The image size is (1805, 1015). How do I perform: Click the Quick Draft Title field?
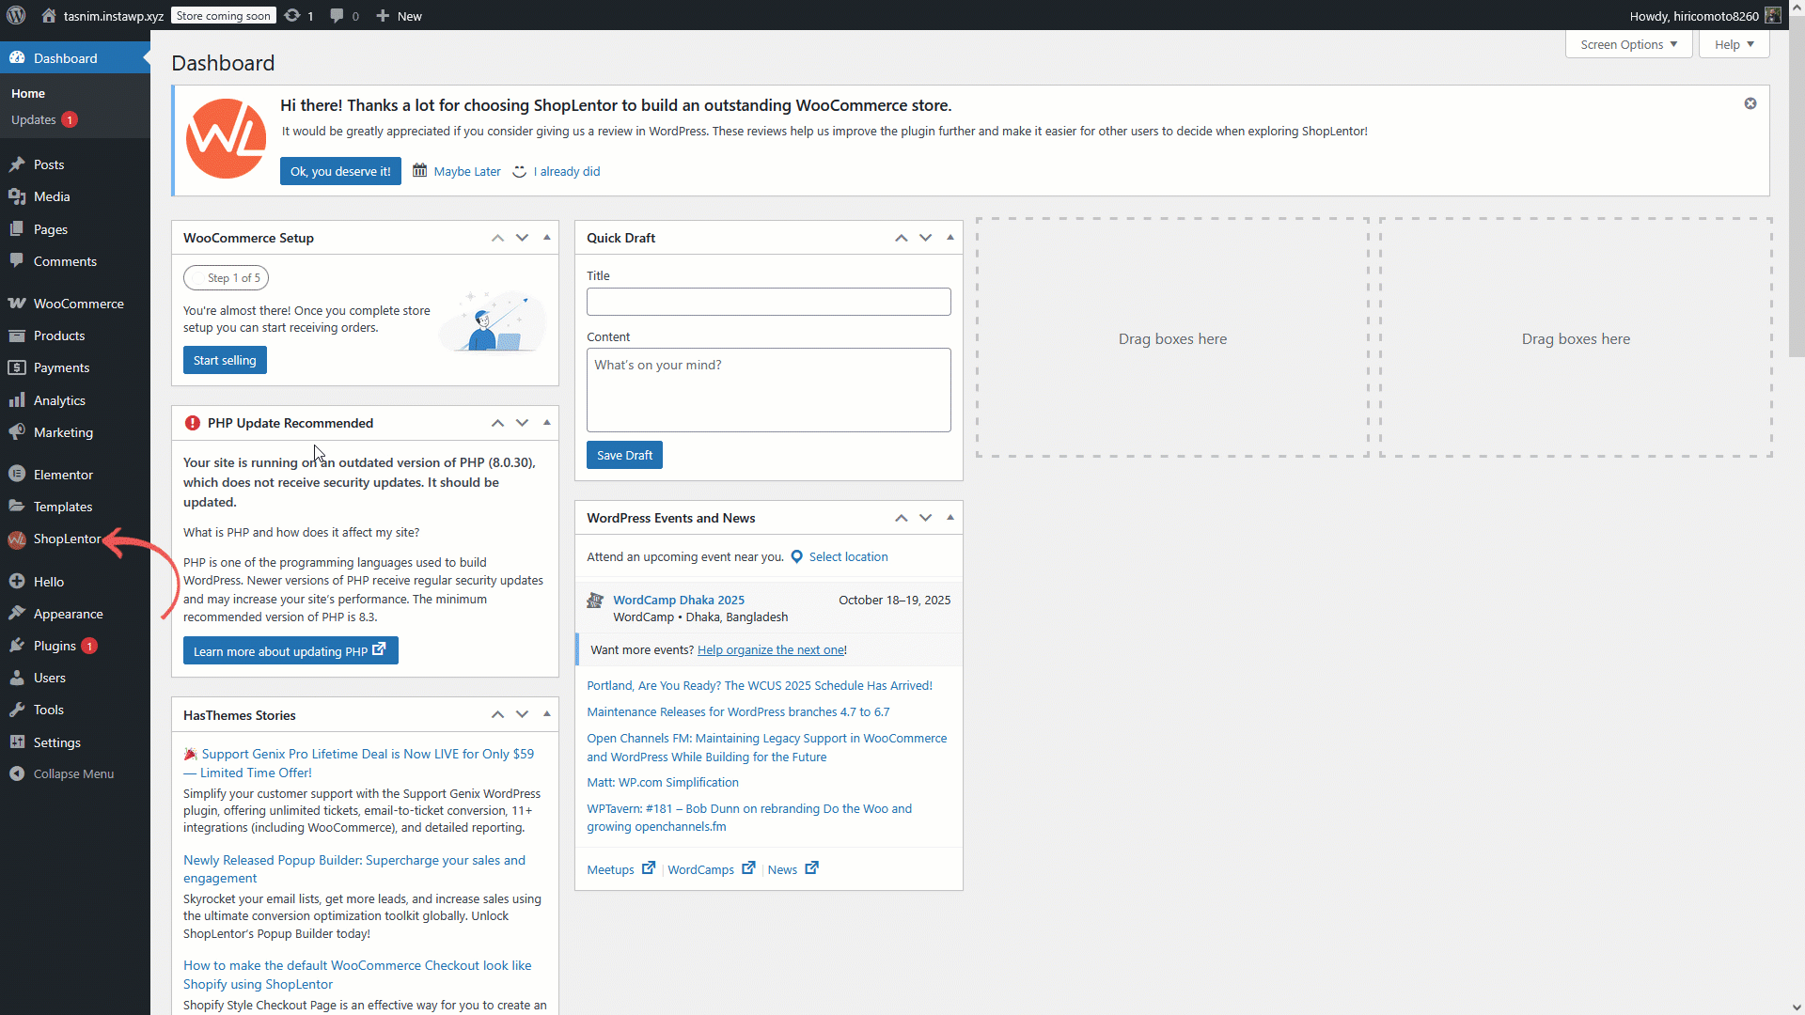768,302
